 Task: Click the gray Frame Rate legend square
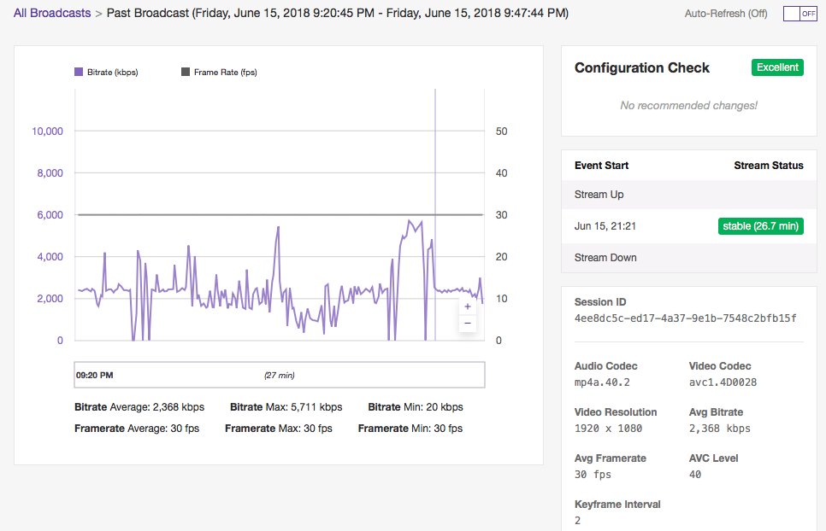pyautogui.click(x=186, y=73)
